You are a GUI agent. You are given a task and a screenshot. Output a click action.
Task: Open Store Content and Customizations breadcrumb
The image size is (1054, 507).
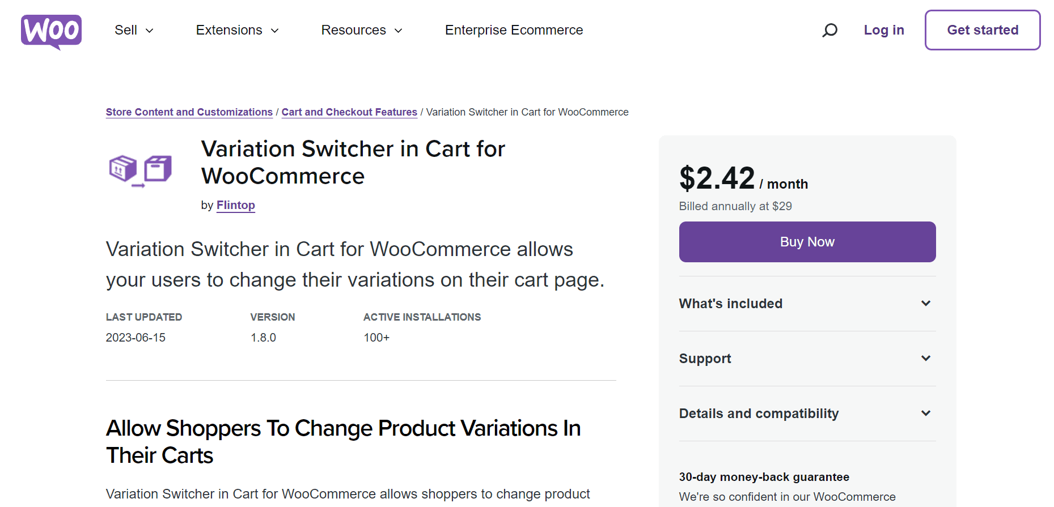[189, 112]
